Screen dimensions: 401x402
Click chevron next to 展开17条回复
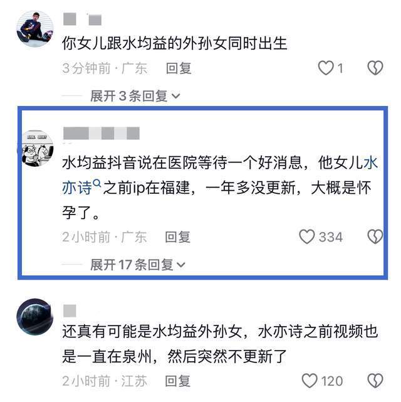(181, 265)
